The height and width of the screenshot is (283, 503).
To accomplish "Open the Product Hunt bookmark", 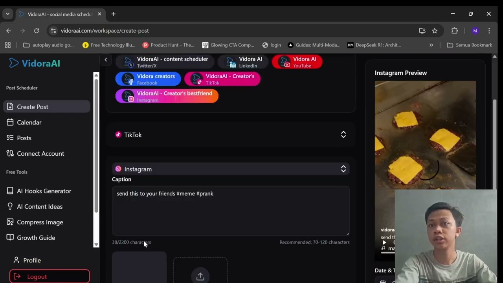I will click(x=169, y=45).
